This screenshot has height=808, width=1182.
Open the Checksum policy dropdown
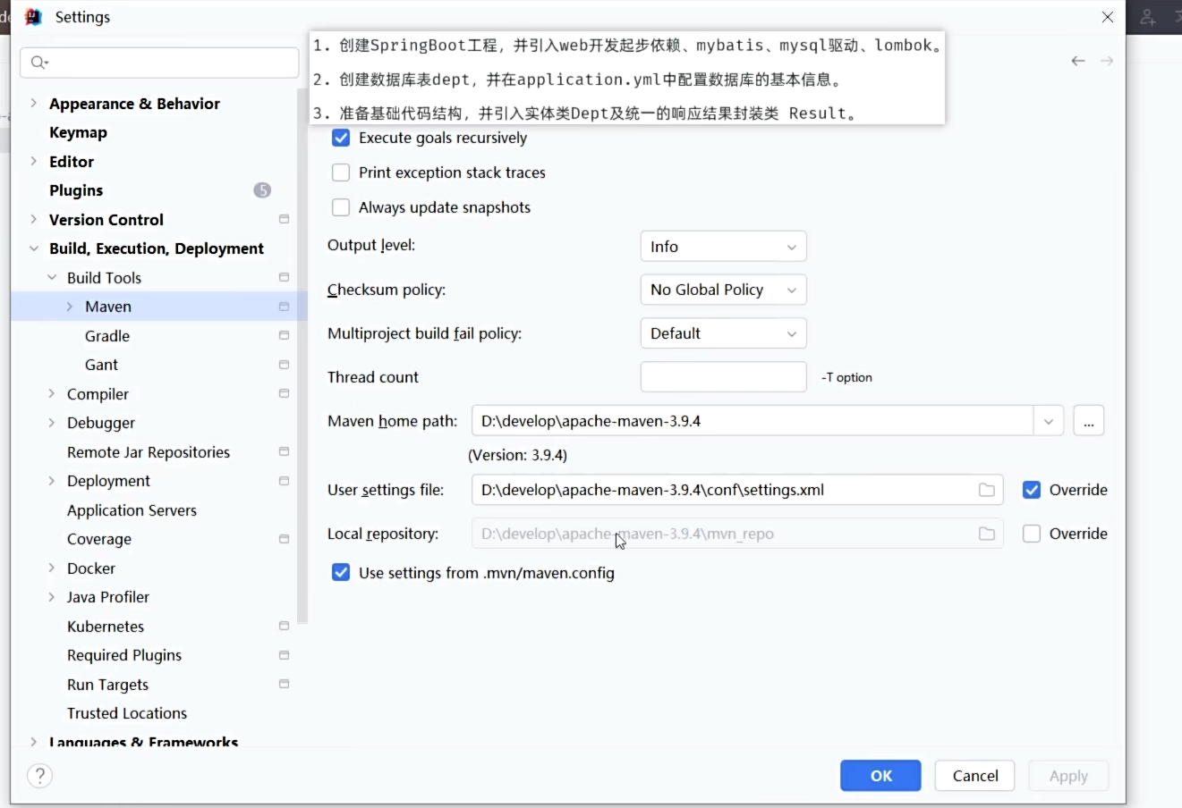point(723,290)
